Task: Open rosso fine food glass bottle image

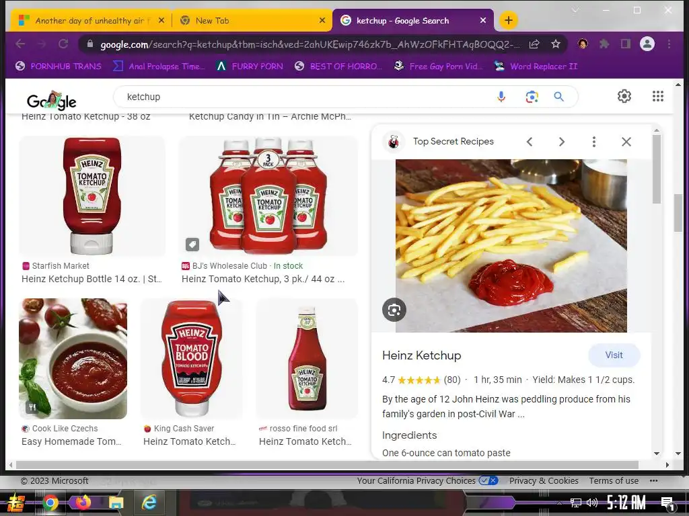Action: pos(307,359)
